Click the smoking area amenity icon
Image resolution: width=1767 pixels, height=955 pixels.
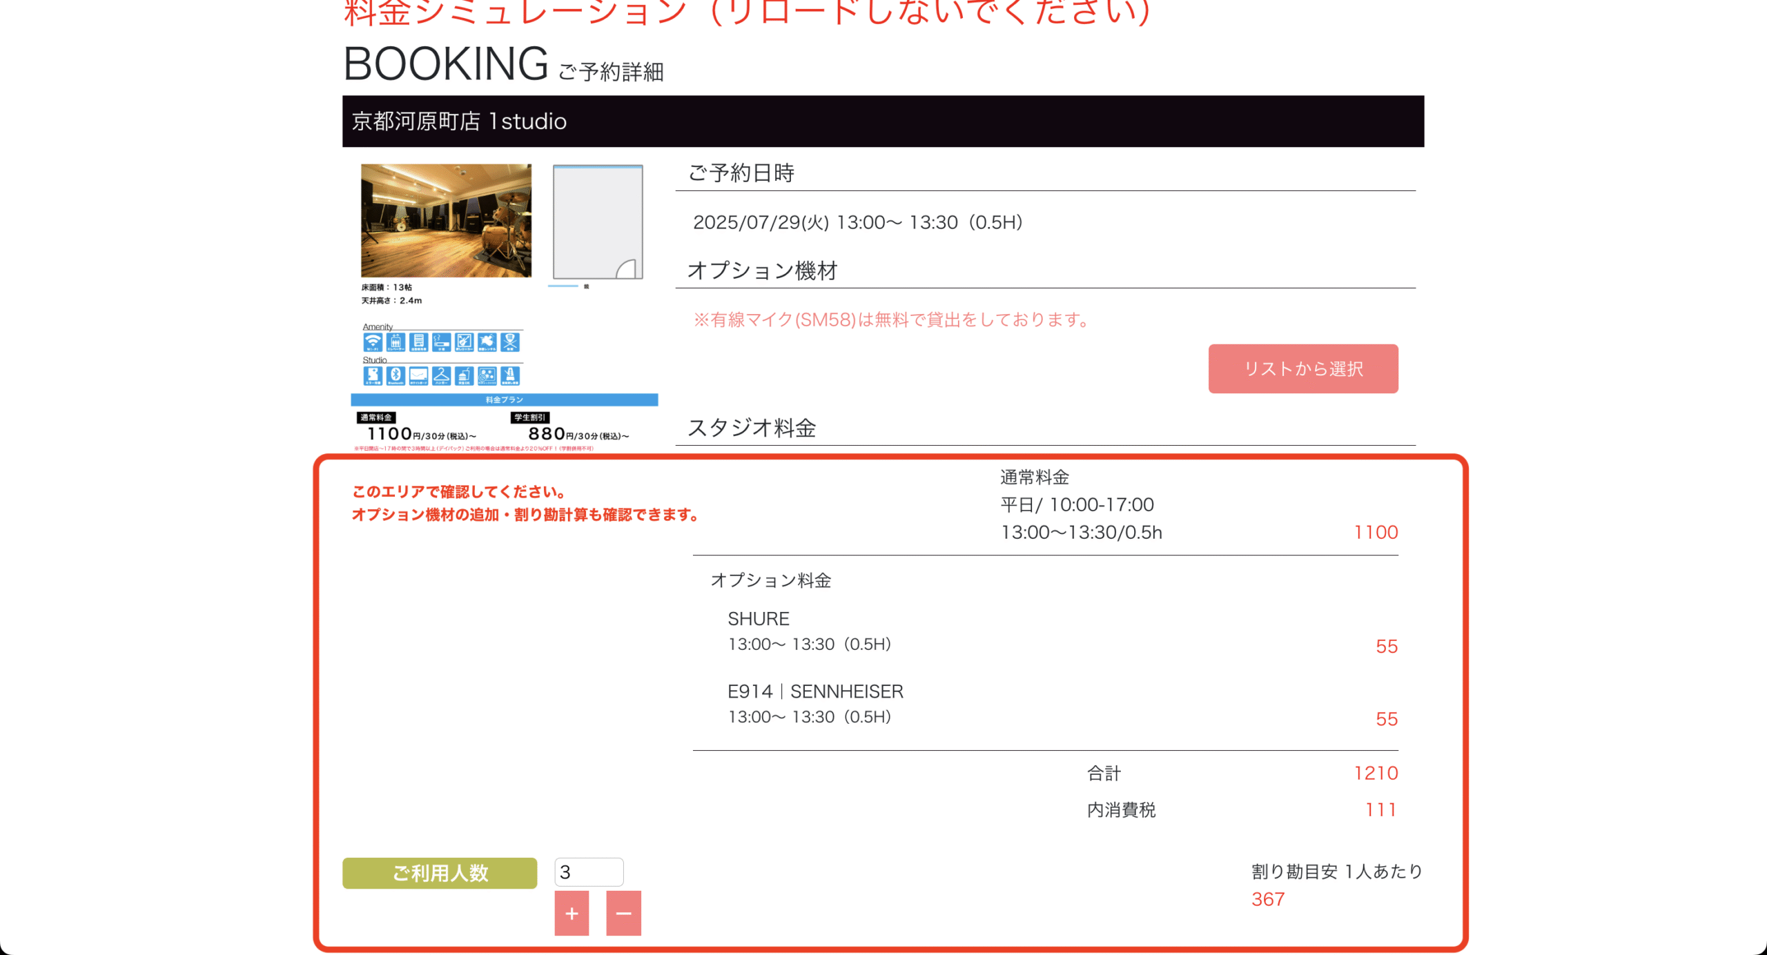pos(442,342)
